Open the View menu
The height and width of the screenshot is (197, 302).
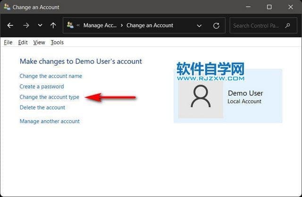pos(39,42)
